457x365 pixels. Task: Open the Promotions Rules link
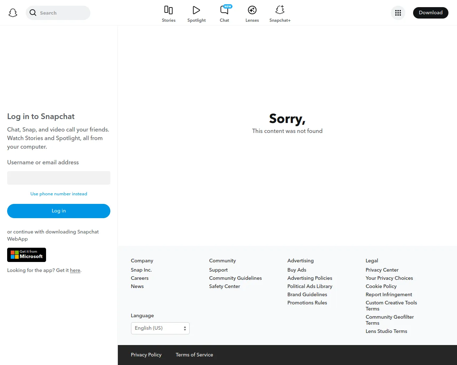click(x=307, y=303)
